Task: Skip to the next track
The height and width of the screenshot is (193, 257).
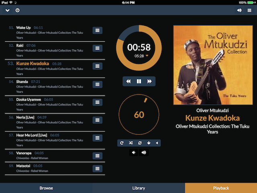Action: click(x=149, y=81)
